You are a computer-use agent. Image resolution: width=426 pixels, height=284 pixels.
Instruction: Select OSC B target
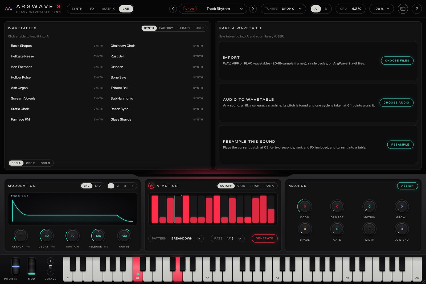click(31, 163)
